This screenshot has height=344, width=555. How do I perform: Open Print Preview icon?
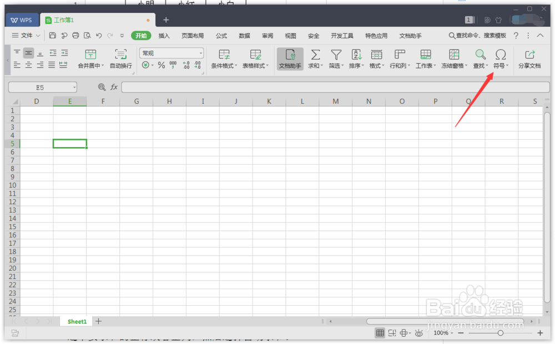(x=87, y=36)
